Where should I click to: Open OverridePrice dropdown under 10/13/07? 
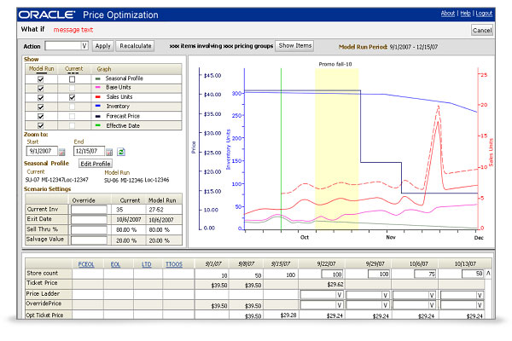[x=462, y=305]
